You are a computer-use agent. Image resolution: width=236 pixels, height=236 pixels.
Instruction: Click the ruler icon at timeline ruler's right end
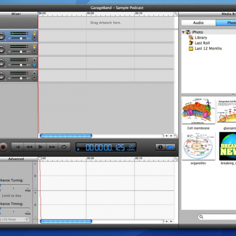176,14
